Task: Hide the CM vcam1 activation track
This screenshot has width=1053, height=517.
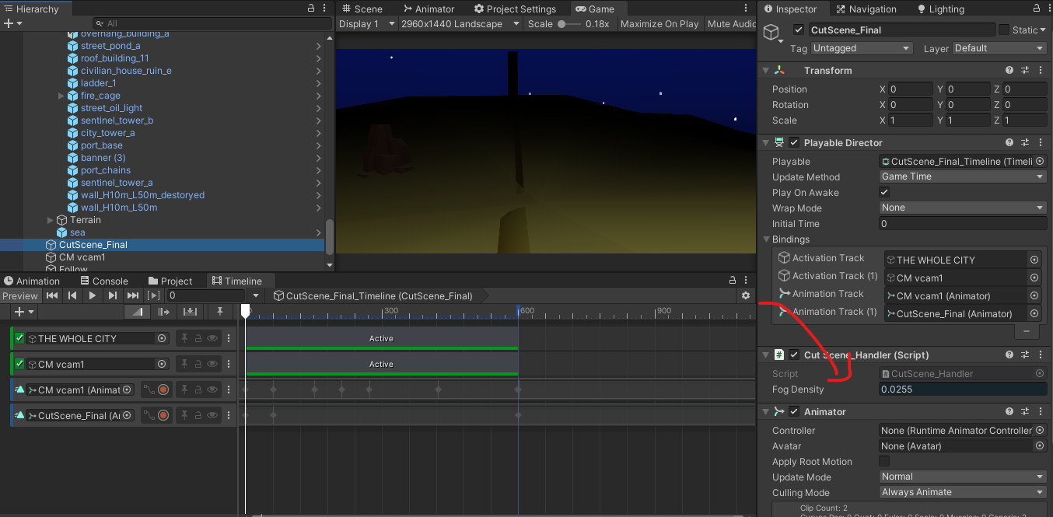Action: click(x=212, y=365)
